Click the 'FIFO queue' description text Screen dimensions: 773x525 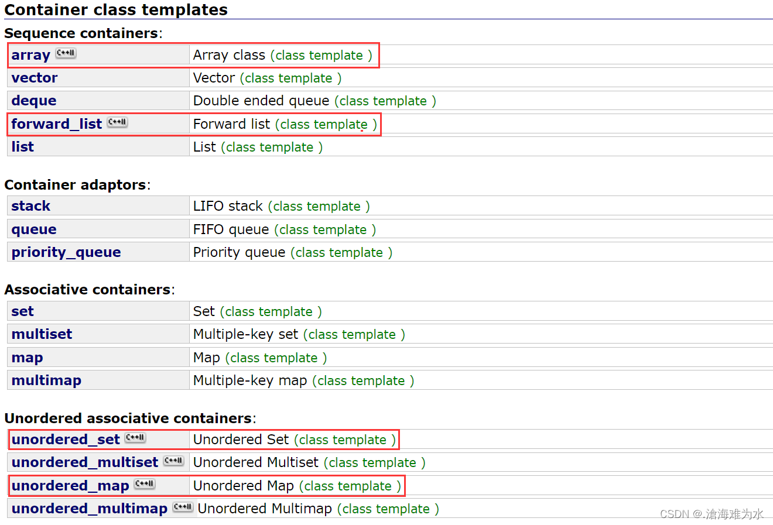point(231,229)
